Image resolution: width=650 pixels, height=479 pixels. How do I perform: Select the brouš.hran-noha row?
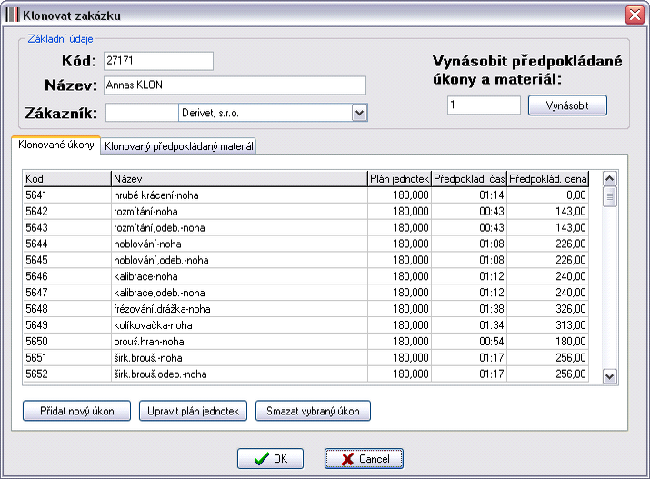(x=306, y=342)
